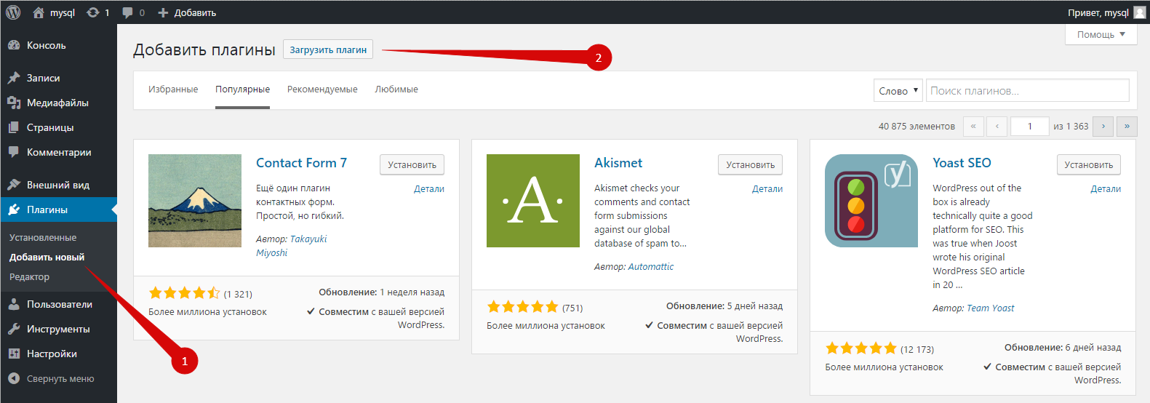
Task: Click the Консоль dashboard icon
Action: 14,45
